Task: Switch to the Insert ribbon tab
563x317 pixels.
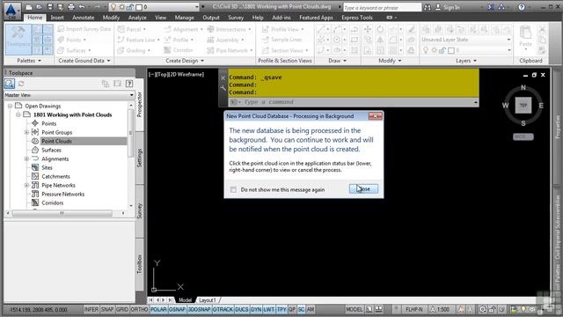Action: 56,18
